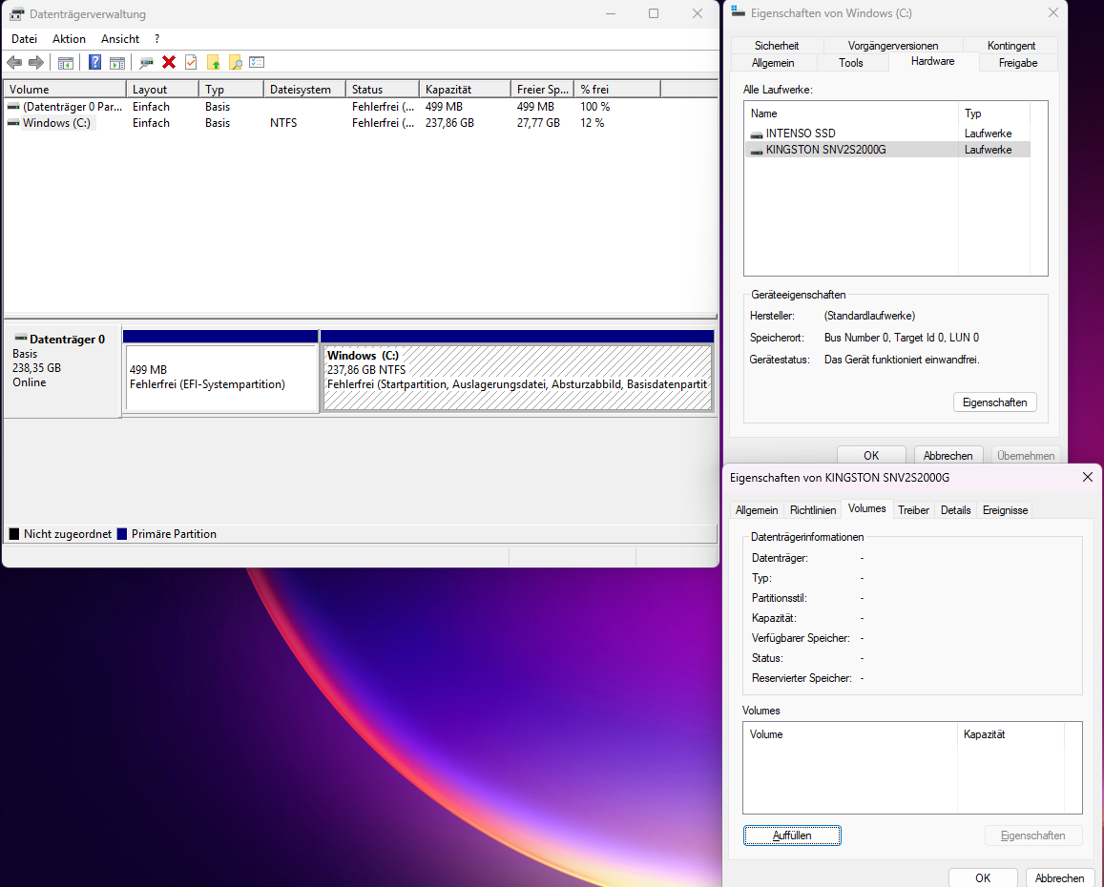
Task: Switch to the Freigabe tab
Action: coord(1018,63)
